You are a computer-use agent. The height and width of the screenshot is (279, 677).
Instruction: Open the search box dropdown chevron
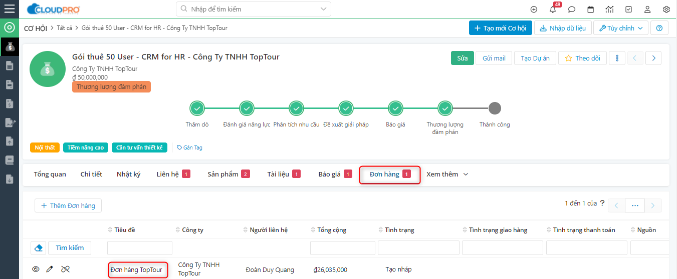[323, 9]
